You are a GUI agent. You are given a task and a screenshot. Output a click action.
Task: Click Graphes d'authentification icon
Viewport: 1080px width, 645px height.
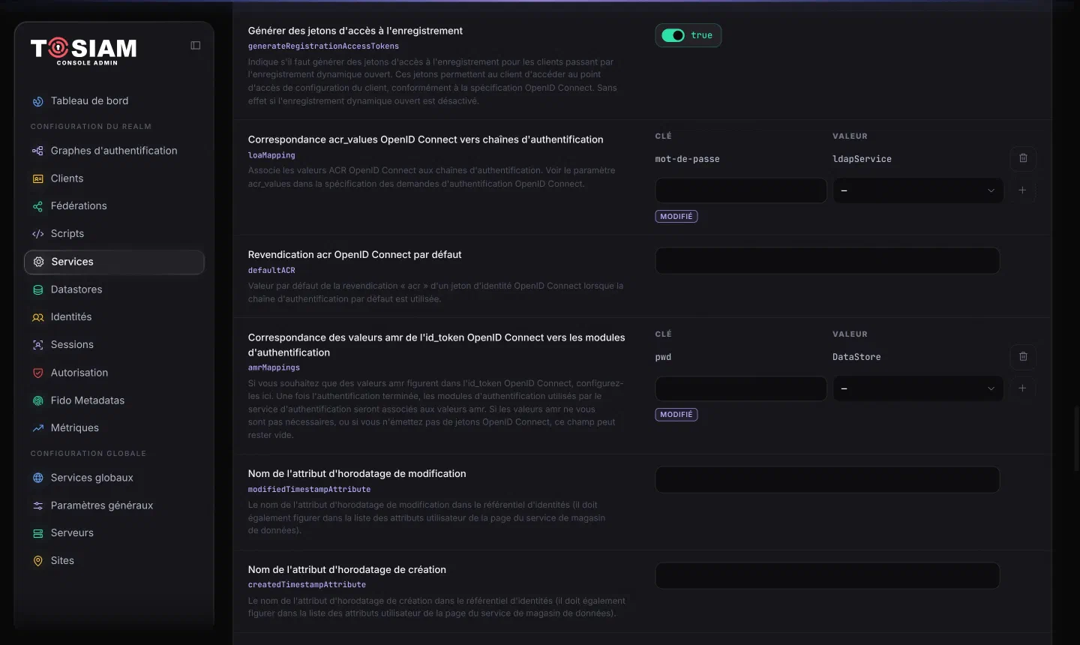(38, 151)
